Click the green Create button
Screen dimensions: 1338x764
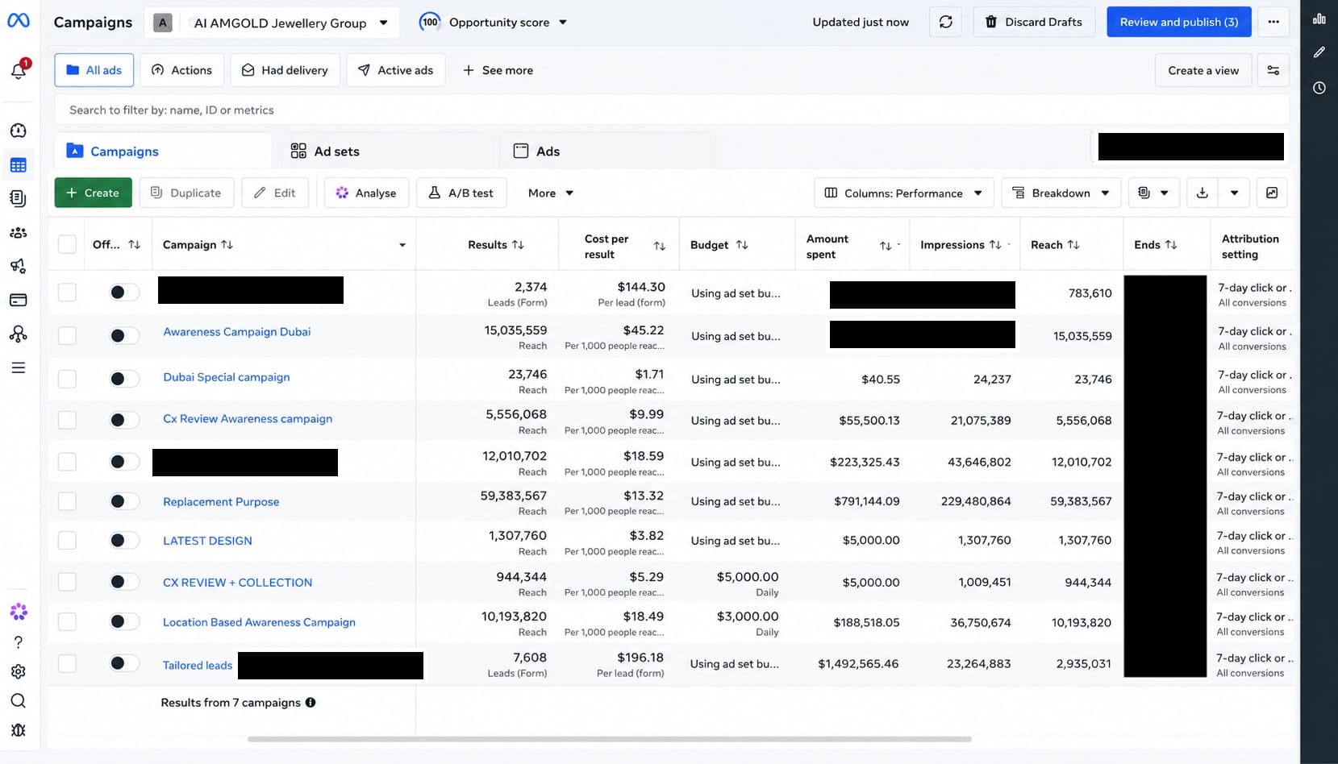tap(93, 193)
